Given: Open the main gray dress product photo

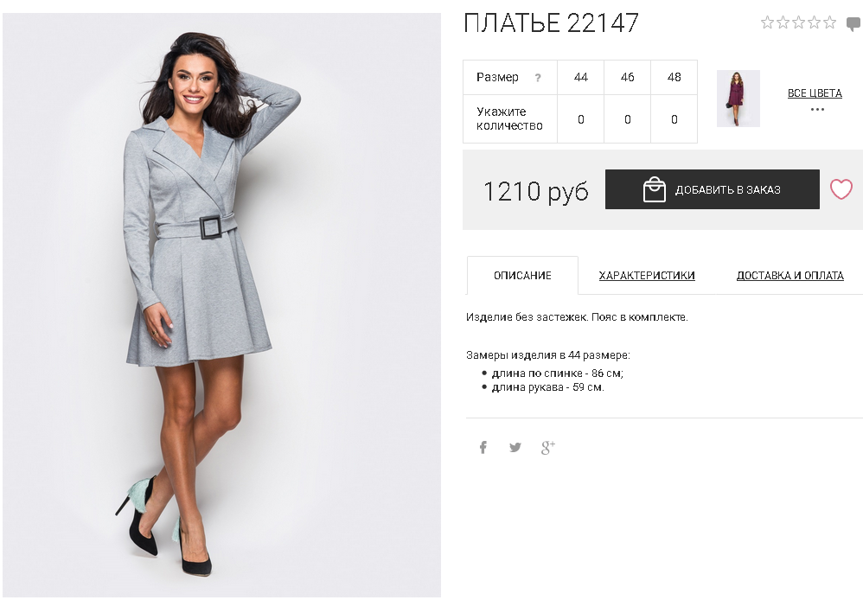Looking at the screenshot, I should click(221, 305).
